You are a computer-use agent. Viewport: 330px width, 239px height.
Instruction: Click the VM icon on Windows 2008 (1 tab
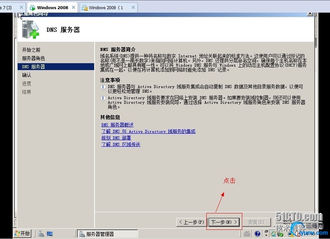(x=85, y=8)
